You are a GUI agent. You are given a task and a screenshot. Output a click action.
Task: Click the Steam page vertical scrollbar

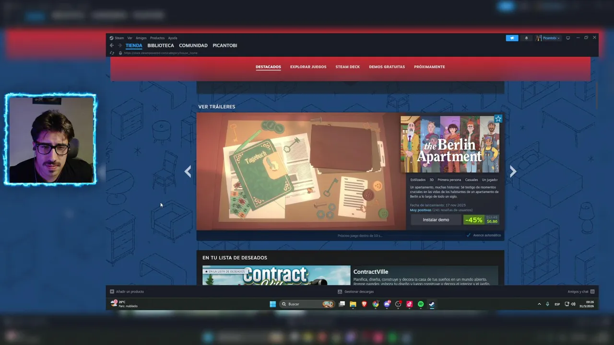(x=597, y=96)
